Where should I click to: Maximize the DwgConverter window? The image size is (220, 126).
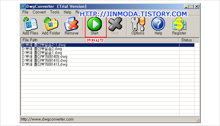(x=191, y=7)
